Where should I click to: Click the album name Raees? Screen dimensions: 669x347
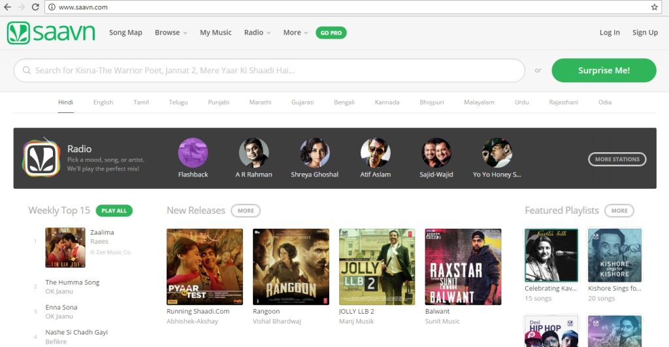99,242
